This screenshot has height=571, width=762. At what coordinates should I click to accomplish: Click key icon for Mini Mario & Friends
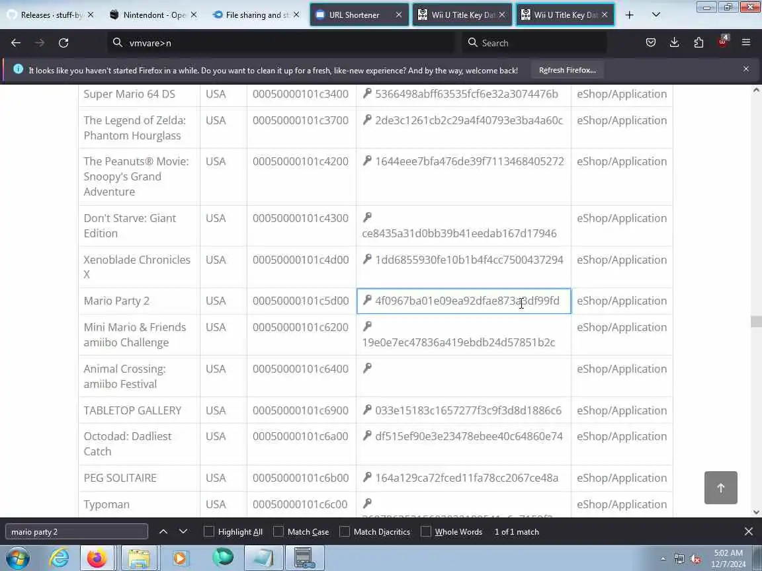point(367,326)
